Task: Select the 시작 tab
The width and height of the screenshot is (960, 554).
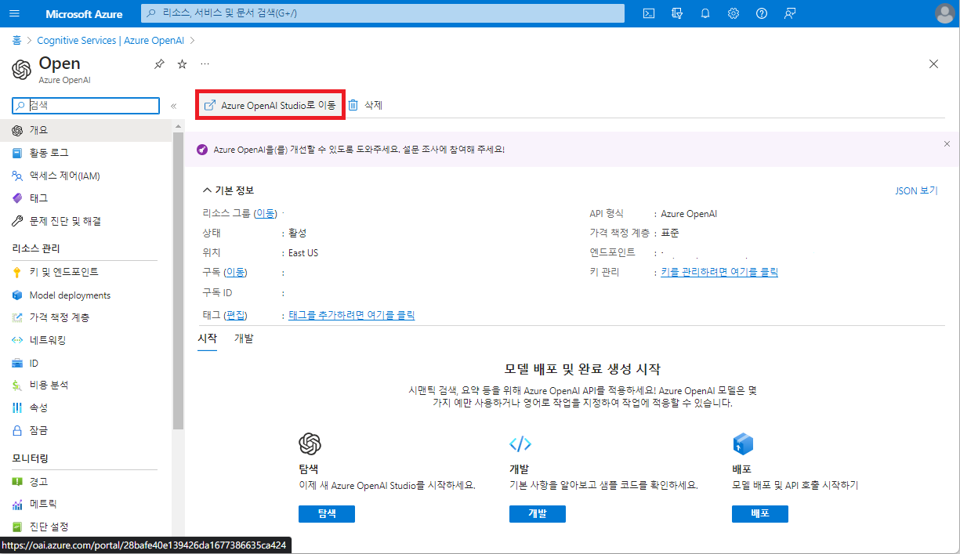Action: coord(207,339)
